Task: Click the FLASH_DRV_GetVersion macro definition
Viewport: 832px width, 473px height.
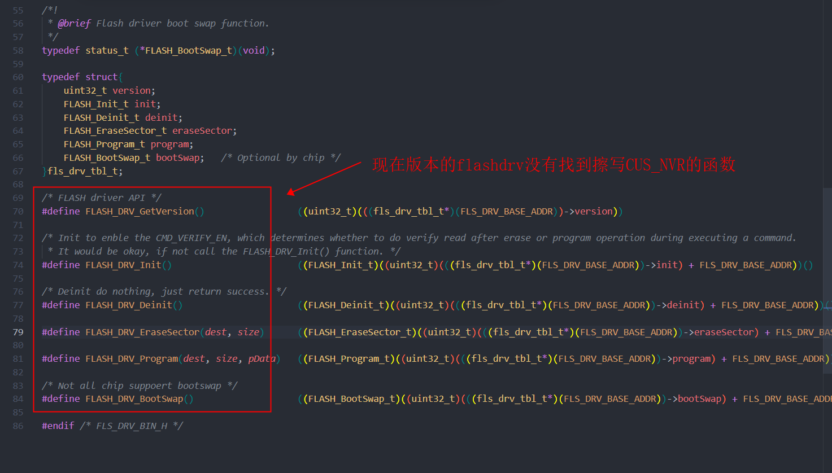Action: point(141,211)
